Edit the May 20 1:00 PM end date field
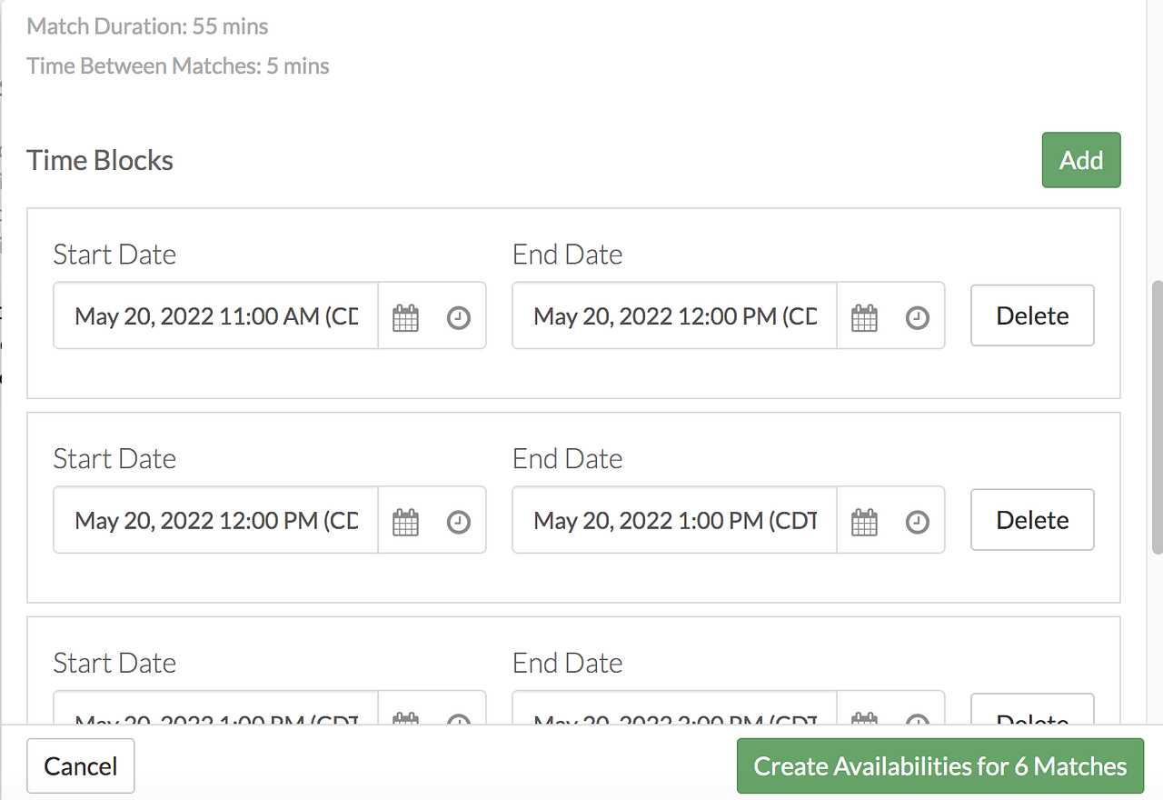The width and height of the screenshot is (1163, 800). click(x=674, y=521)
